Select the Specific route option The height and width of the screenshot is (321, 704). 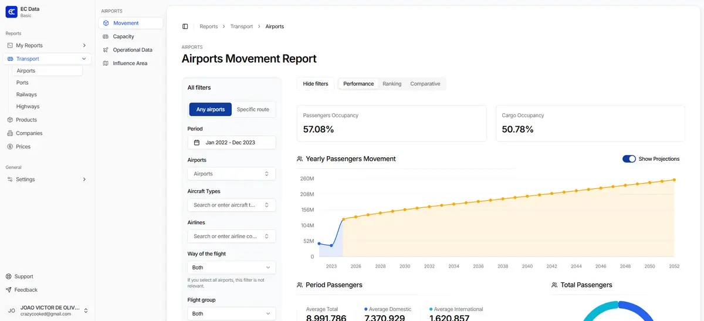tap(253, 110)
